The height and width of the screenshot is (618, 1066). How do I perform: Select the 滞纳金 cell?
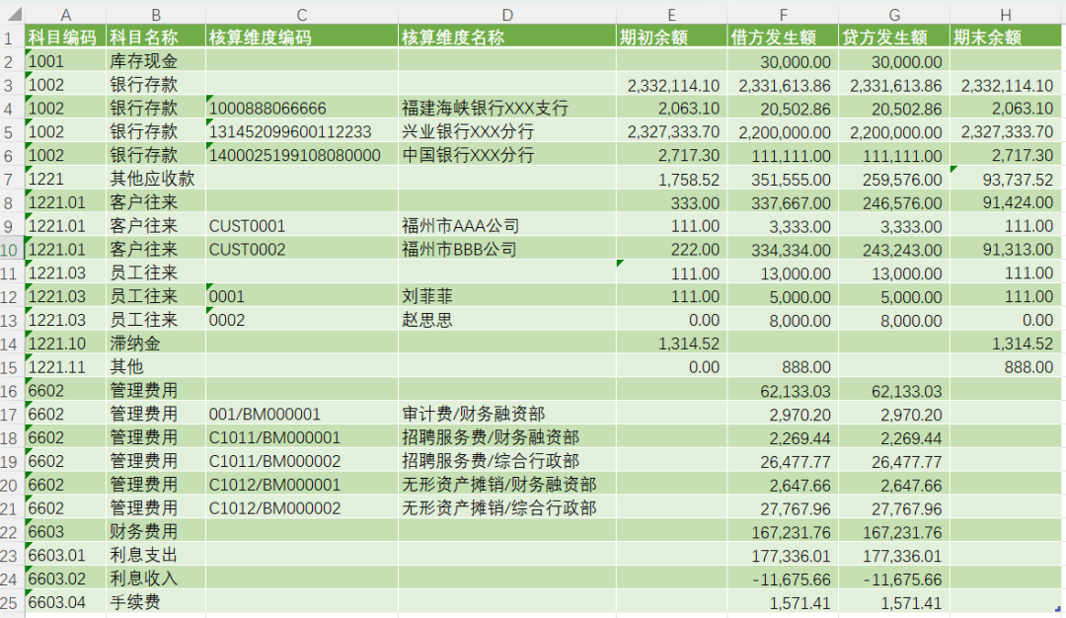coord(156,344)
